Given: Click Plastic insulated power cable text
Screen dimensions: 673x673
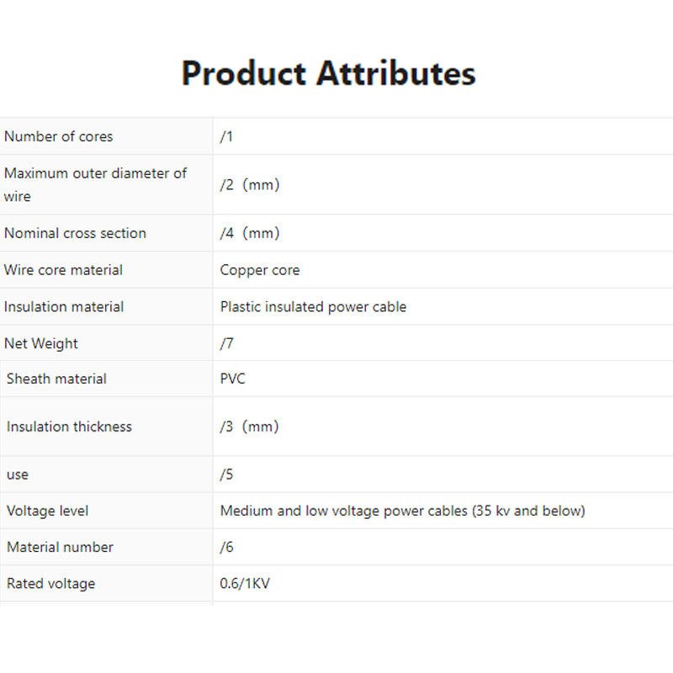Looking at the screenshot, I should (313, 307).
